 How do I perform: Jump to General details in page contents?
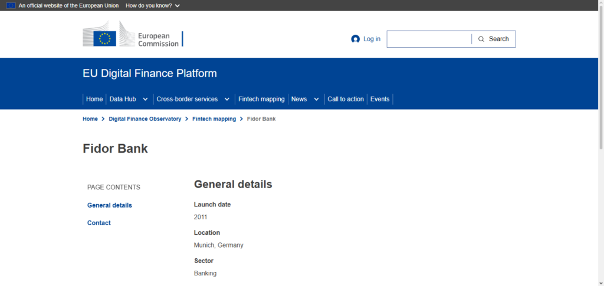[110, 205]
